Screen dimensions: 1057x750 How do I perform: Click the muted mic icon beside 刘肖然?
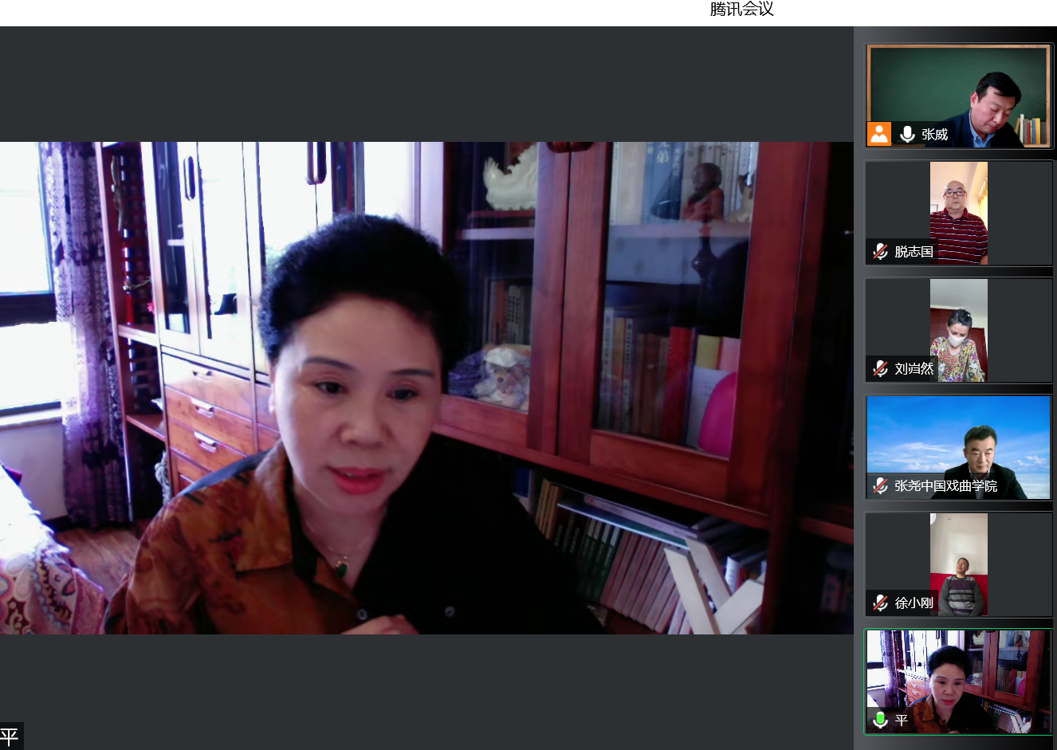point(880,368)
